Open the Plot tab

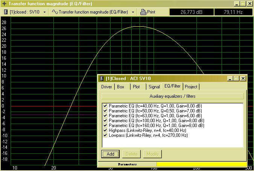tap(136, 87)
